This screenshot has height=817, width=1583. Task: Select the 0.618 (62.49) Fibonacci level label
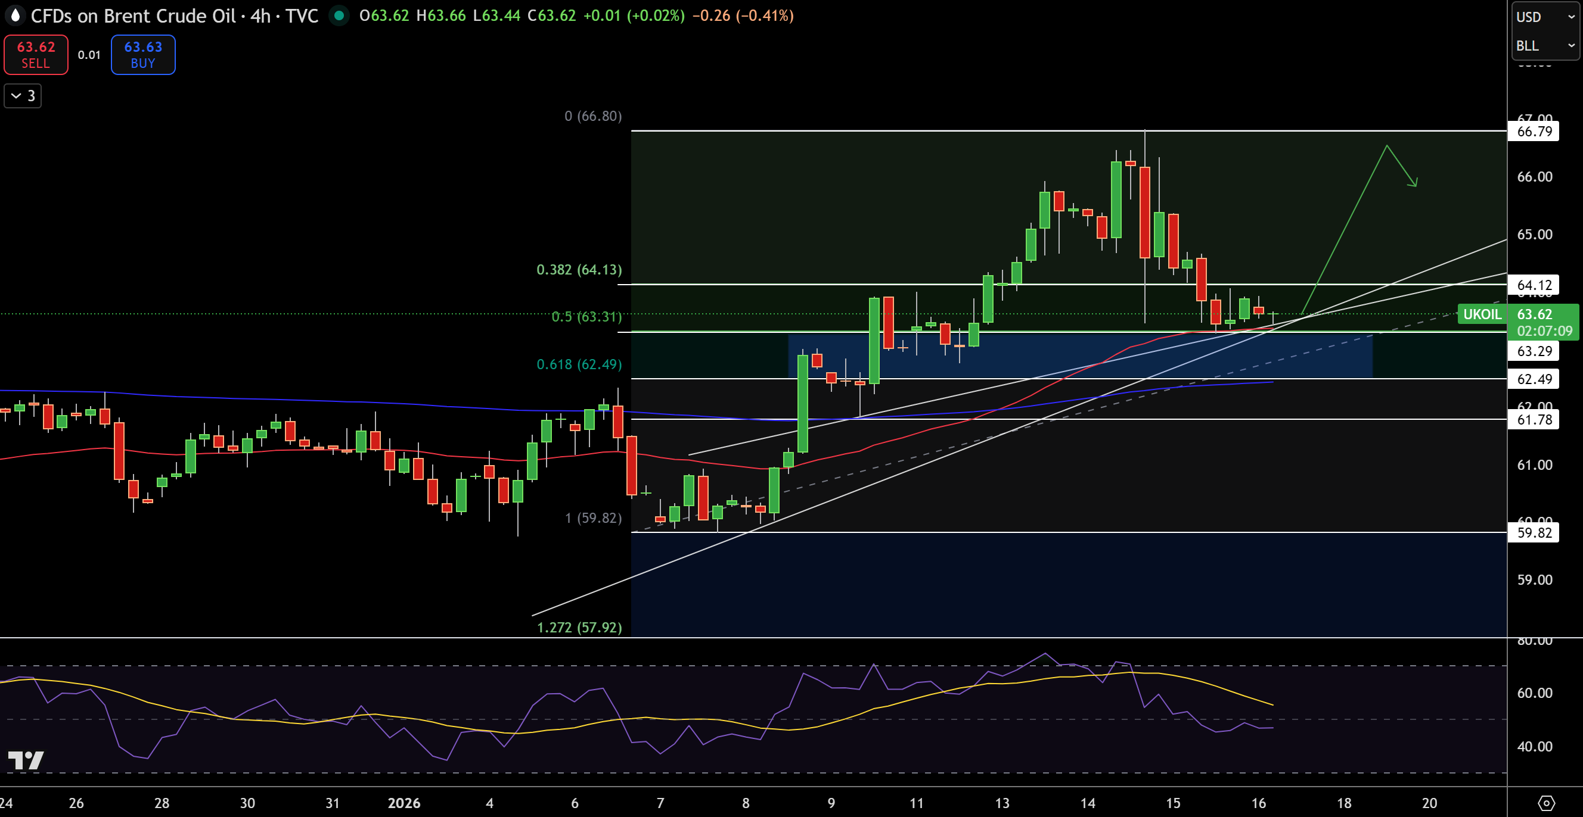click(x=579, y=364)
